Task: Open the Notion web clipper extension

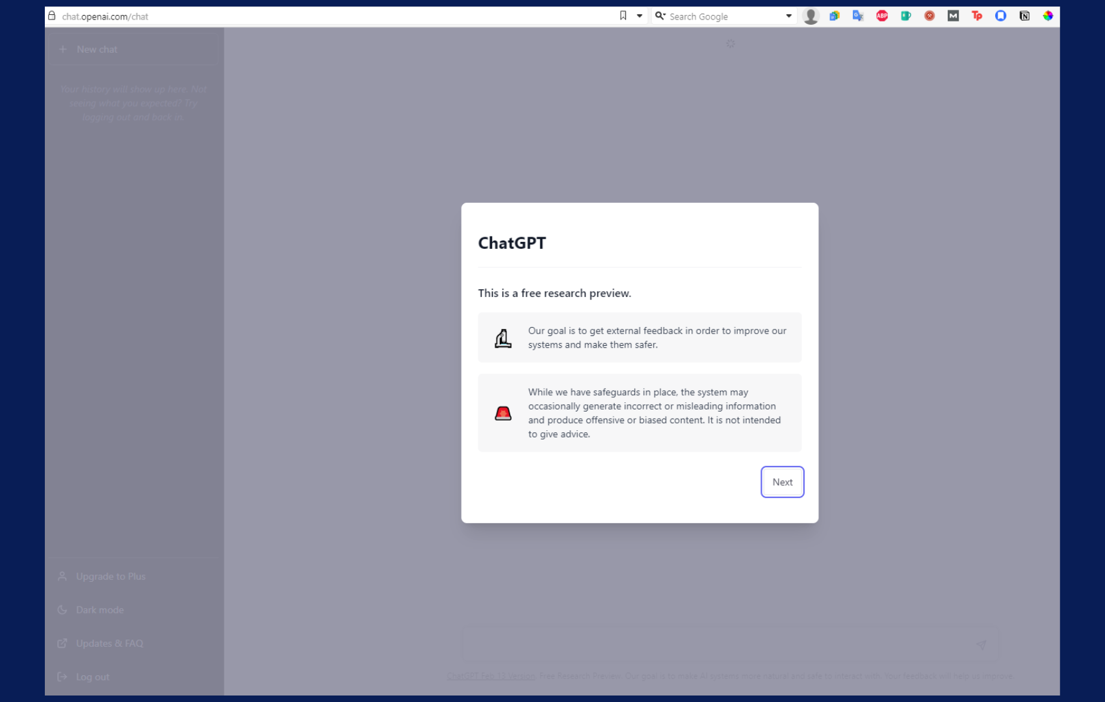Action: click(1024, 16)
